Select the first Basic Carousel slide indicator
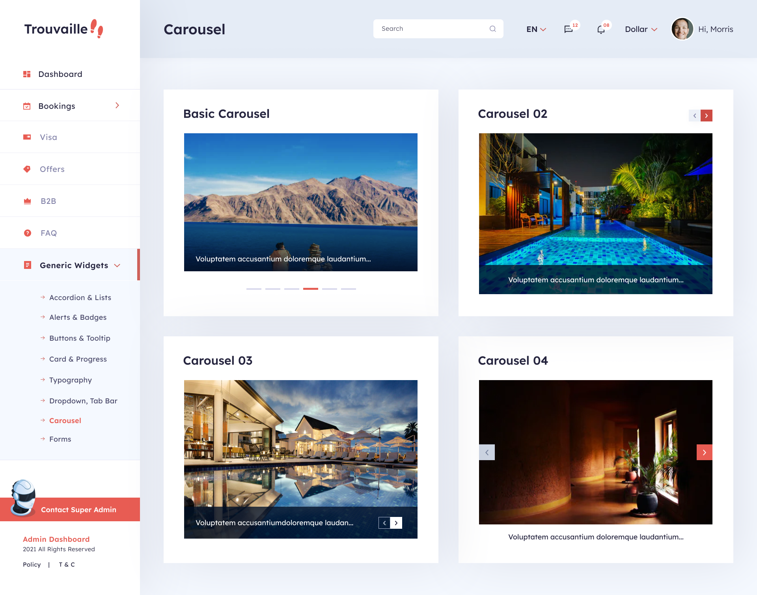Image resolution: width=757 pixels, height=595 pixels. pos(254,289)
